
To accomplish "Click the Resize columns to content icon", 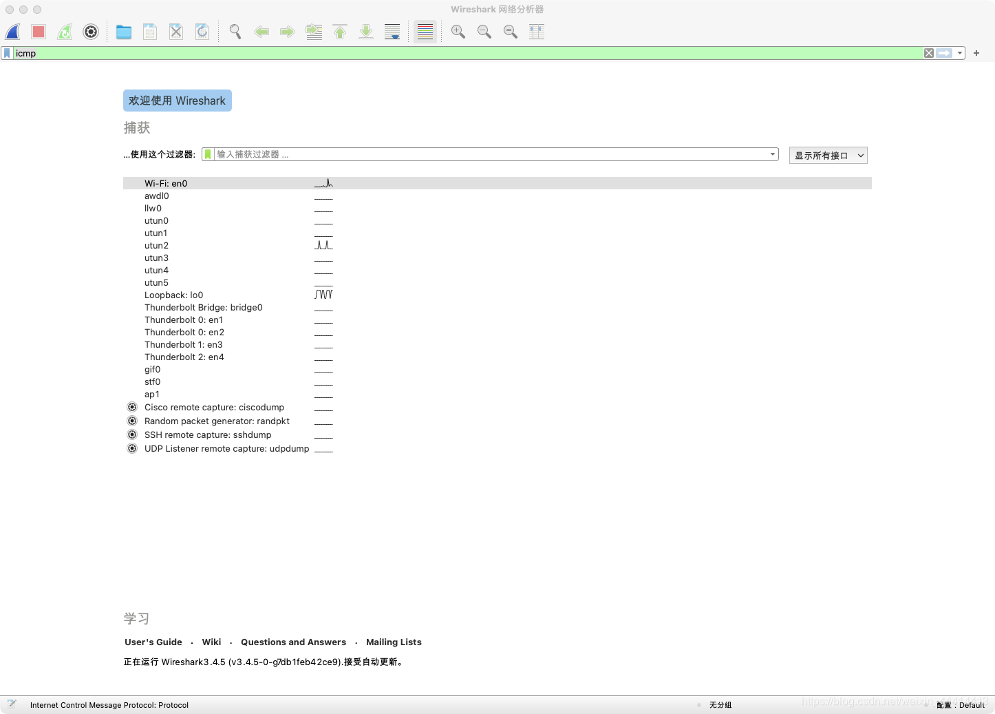I will tap(537, 32).
